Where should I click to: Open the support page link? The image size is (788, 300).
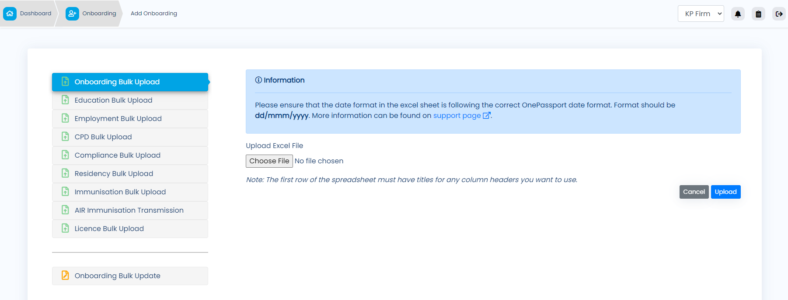tap(457, 115)
